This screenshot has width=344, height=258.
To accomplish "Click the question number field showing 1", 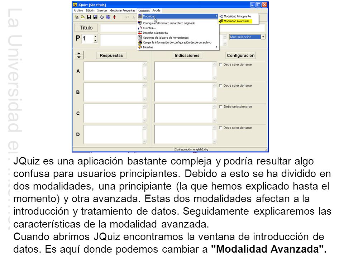I will 87,39.
